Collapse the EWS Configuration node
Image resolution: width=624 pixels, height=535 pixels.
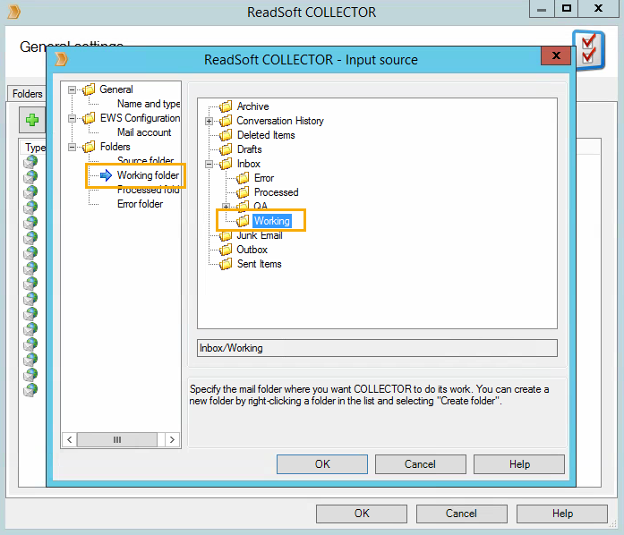72,118
